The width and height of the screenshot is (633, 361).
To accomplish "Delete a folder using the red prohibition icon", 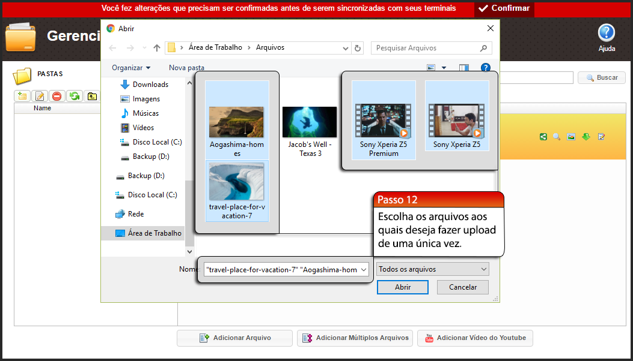I will tap(57, 95).
